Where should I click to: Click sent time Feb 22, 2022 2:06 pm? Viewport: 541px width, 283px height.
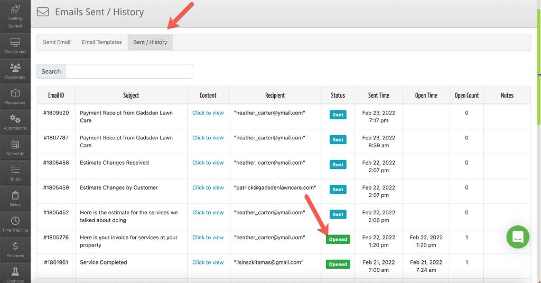coord(378,216)
